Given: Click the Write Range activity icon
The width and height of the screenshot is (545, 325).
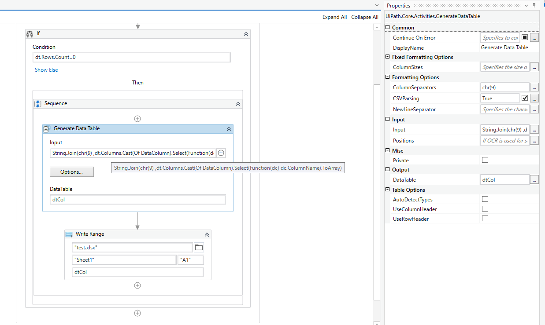Looking at the screenshot, I should pyautogui.click(x=69, y=234).
